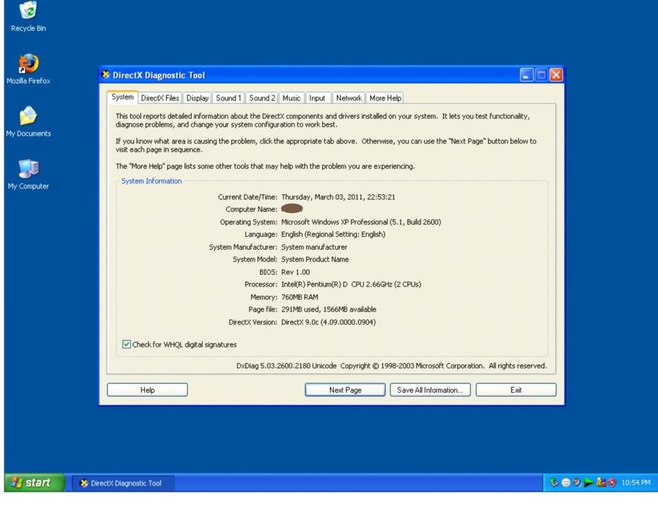Uncheck Check for WHQL digital signatures
The width and height of the screenshot is (658, 509).
(126, 344)
